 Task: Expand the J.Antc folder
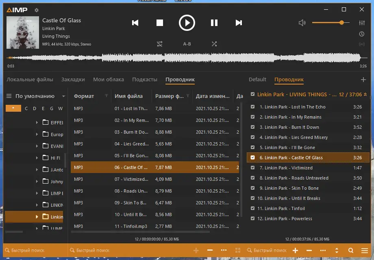37,170
